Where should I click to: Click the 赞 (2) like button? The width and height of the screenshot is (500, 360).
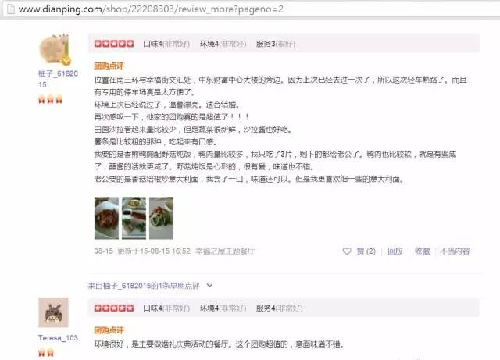366,251
